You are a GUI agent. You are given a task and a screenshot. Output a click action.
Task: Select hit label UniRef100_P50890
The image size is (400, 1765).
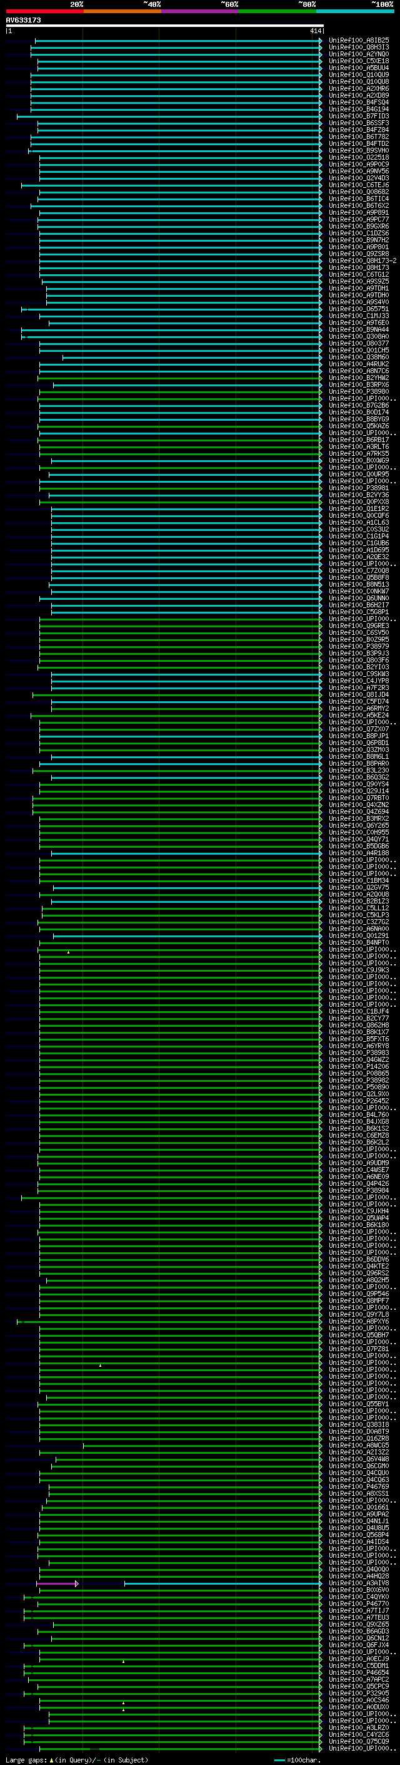point(359,1088)
